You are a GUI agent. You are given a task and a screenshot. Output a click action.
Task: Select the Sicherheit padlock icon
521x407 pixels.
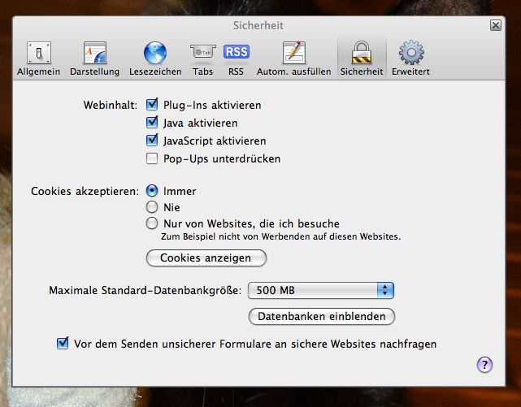click(x=362, y=53)
